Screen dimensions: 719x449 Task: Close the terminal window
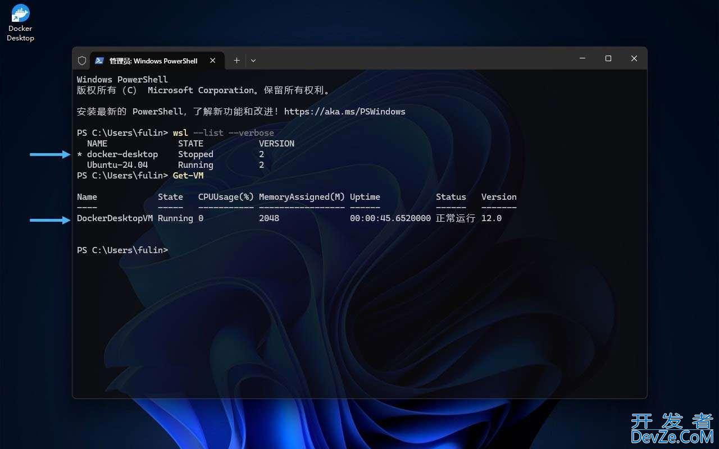(634, 58)
